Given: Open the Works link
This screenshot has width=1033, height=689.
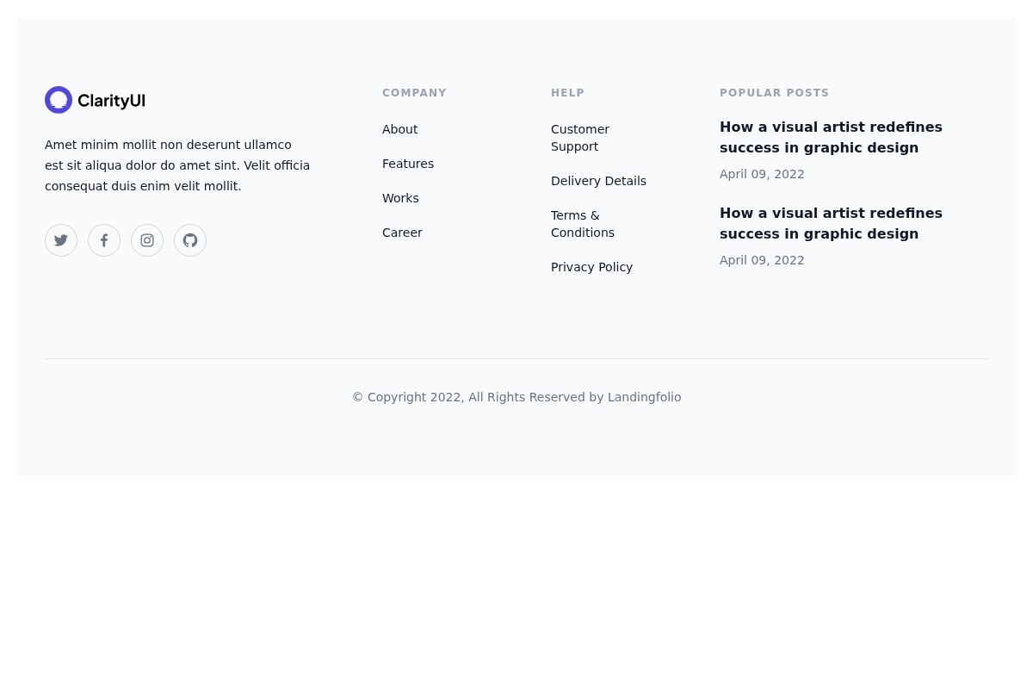Looking at the screenshot, I should [400, 198].
